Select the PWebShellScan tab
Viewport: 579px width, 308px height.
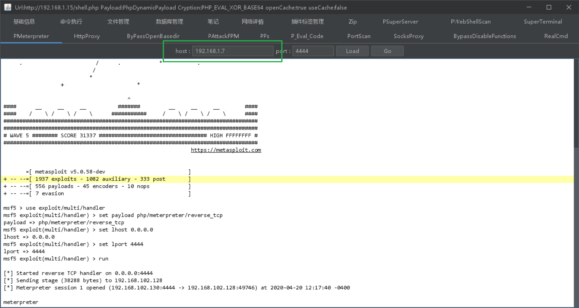tap(471, 21)
